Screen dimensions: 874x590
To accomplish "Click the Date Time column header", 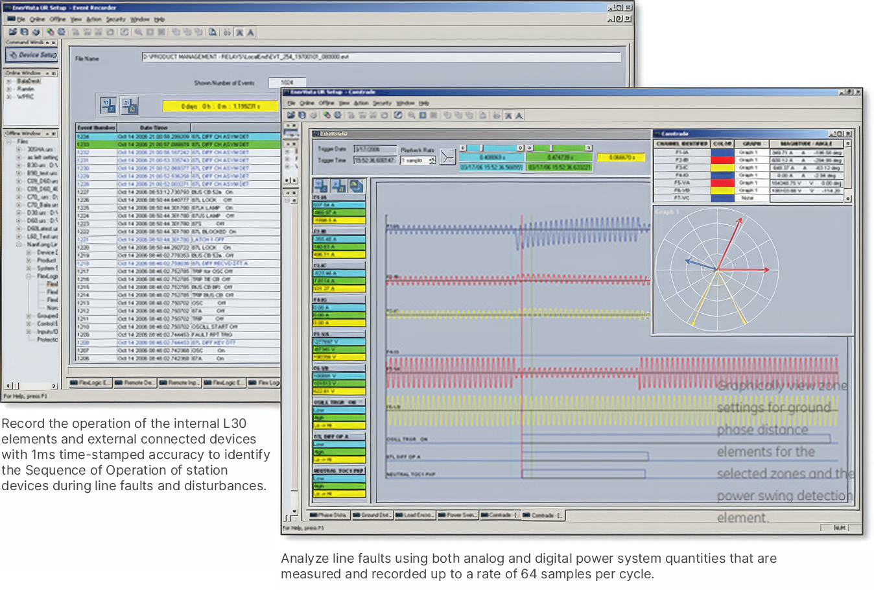I will [153, 128].
